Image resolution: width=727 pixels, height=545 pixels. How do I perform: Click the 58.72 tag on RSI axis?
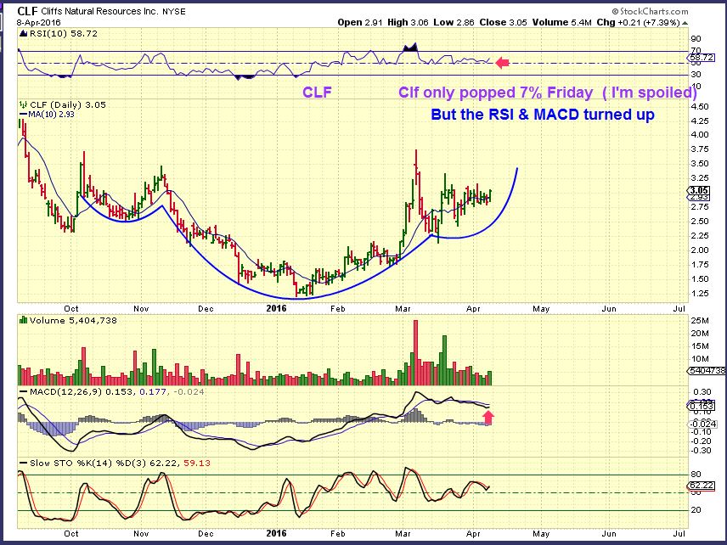click(702, 58)
